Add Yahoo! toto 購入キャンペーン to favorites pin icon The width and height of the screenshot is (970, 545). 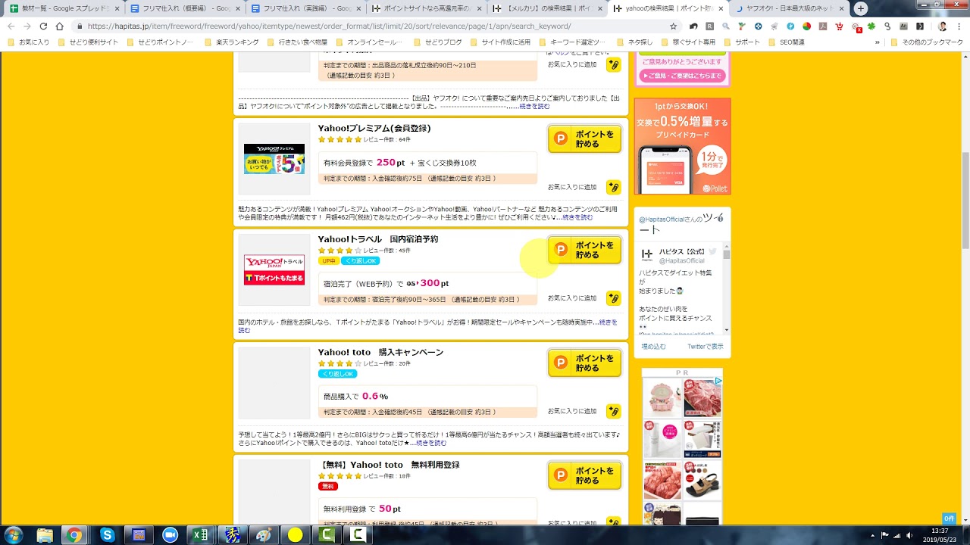[614, 411]
